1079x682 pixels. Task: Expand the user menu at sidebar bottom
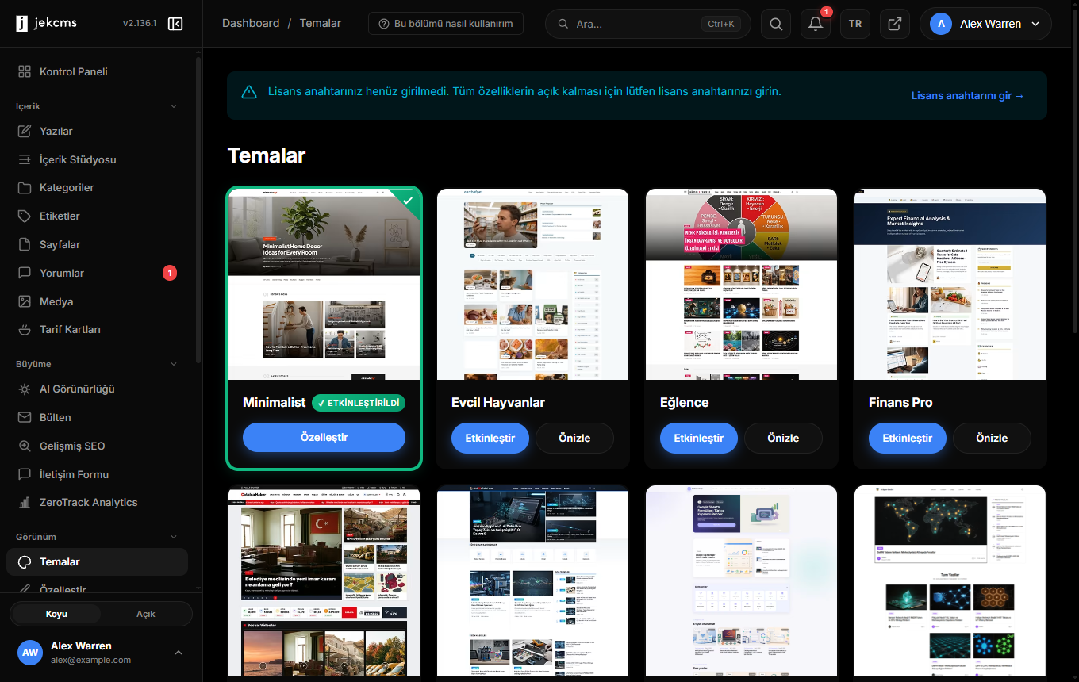178,653
